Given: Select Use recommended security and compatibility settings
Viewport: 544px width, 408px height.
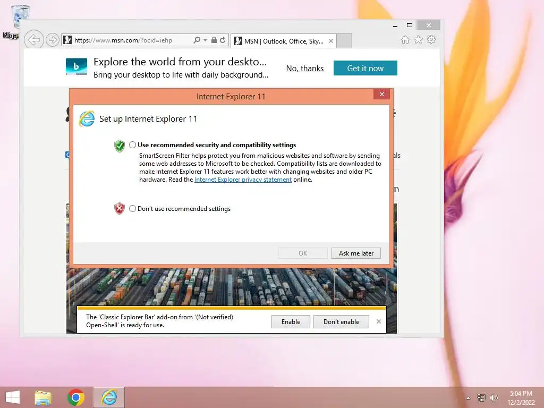Looking at the screenshot, I should pos(132,145).
